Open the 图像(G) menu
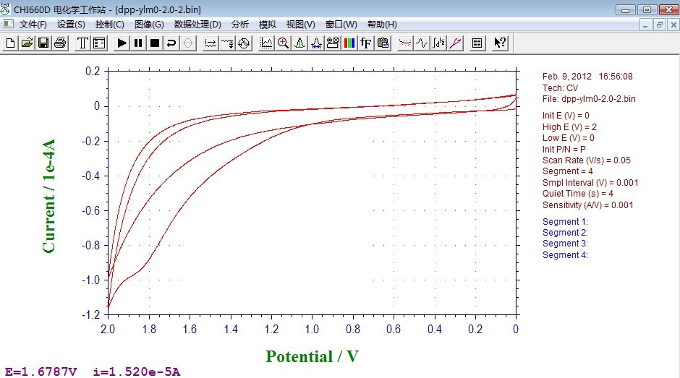 pos(149,25)
